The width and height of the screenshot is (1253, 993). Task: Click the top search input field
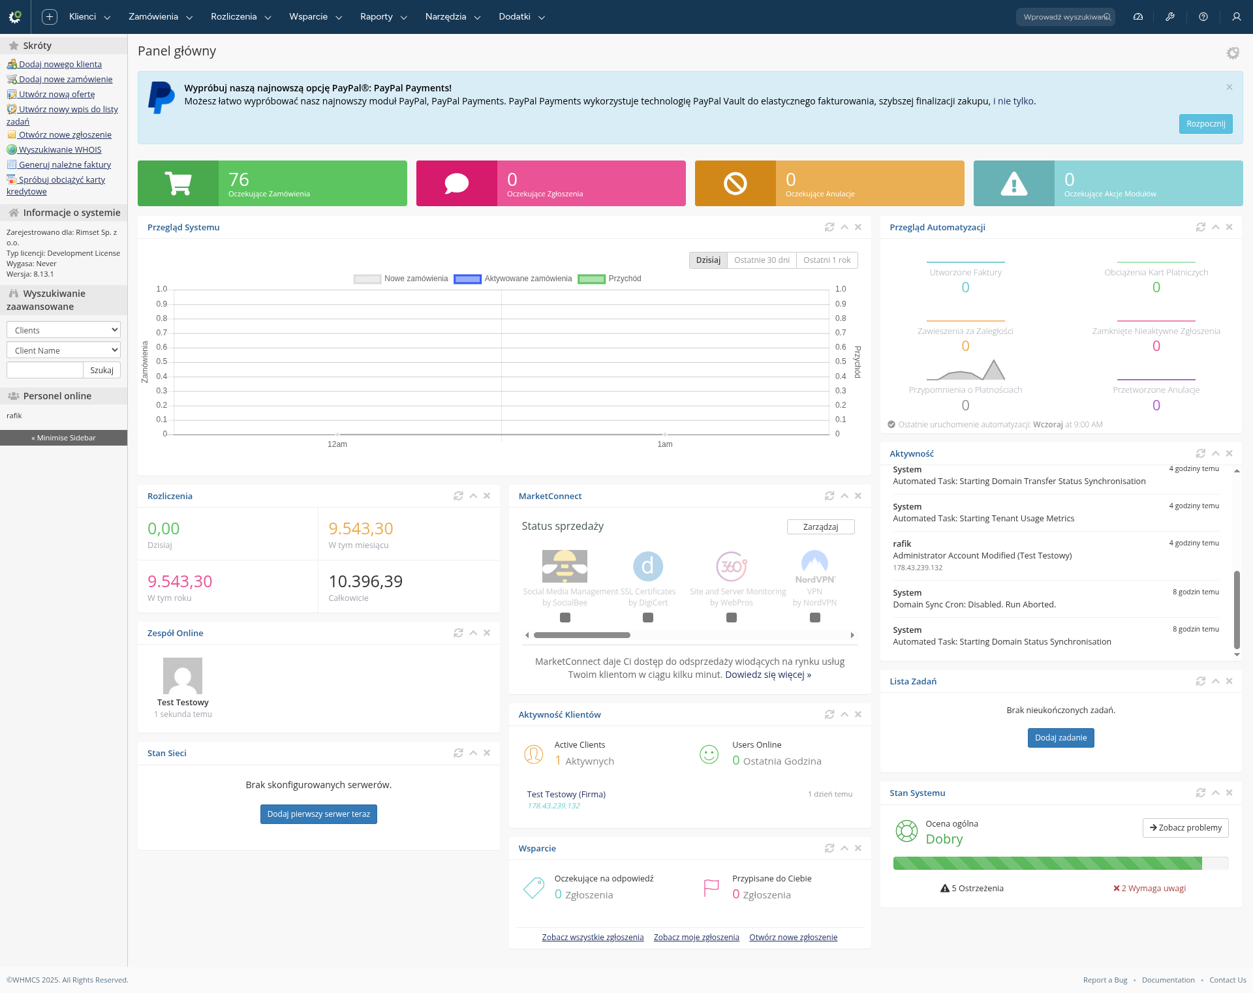pos(1061,17)
